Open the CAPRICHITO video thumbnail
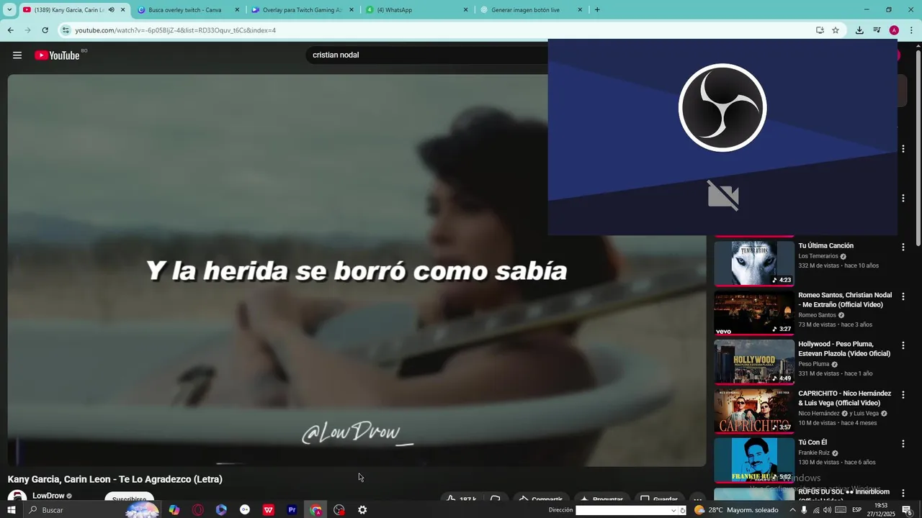The image size is (922, 518). (x=754, y=412)
